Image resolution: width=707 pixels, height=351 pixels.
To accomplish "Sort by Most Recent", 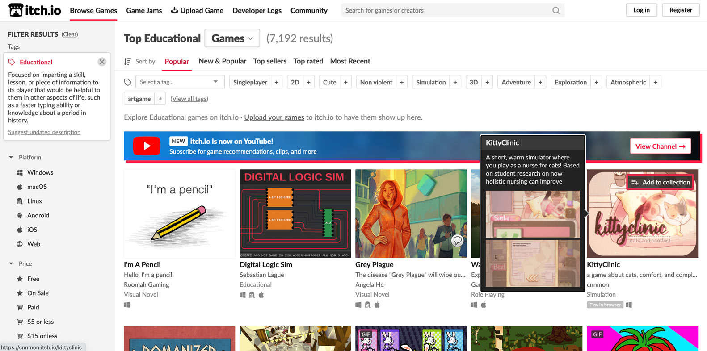I will click(x=350, y=61).
